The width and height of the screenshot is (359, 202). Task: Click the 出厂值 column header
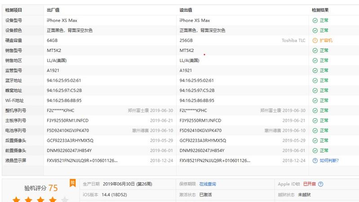click(53, 10)
